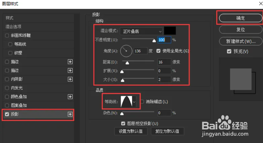The height and width of the screenshot is (143, 263).
Task: Enable 等高线 checkbox under 斜面和浮雕
Action: pos(10,44)
